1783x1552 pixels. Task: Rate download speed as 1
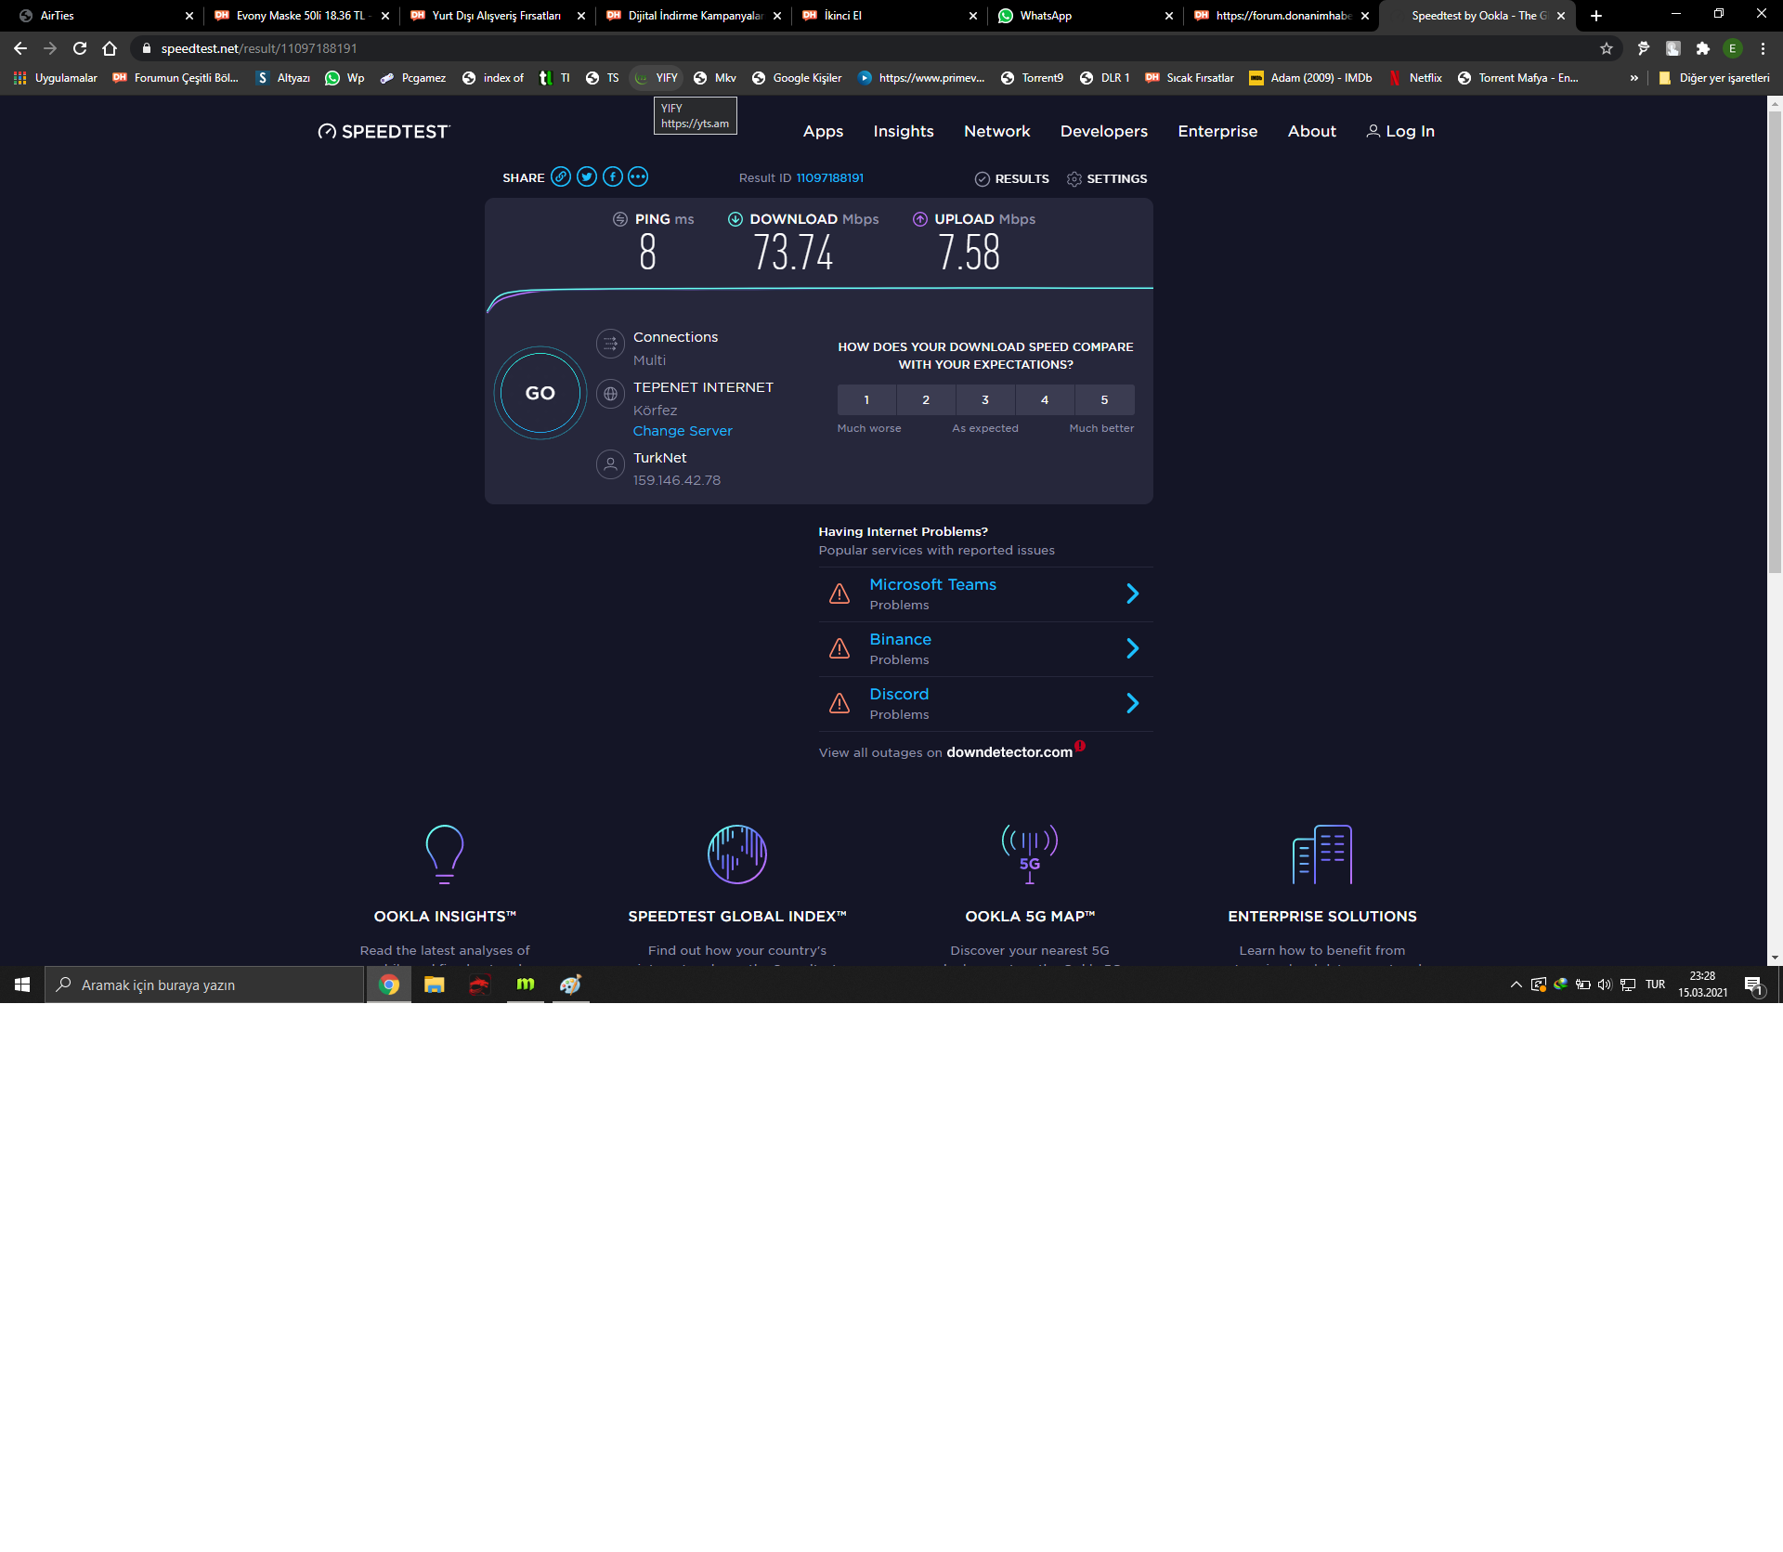(x=866, y=400)
